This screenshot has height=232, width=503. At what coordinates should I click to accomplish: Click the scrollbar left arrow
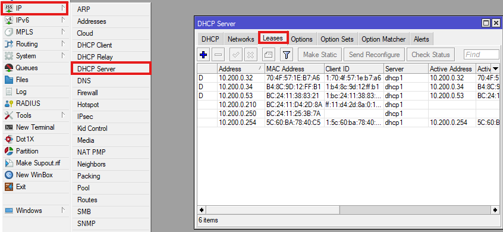202,210
